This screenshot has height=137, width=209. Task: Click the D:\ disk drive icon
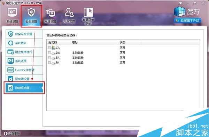(53, 53)
